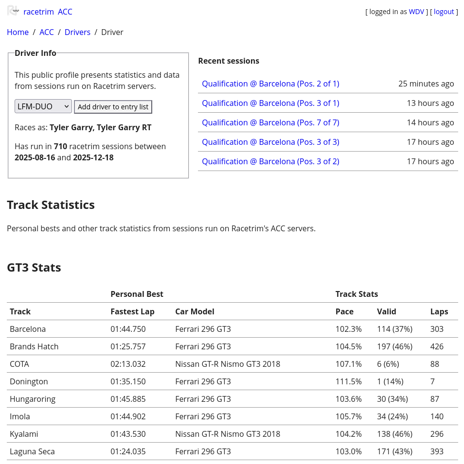Open Qualification @ Barcelona (Pos. 3 of 3)

(x=270, y=142)
